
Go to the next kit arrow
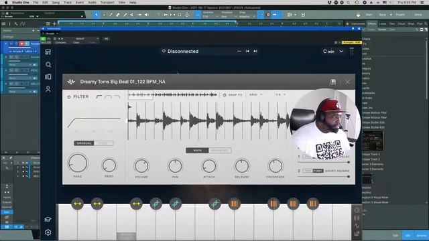(255, 52)
